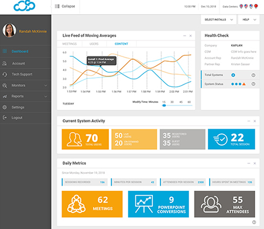Minimize the Live Feed panel
Viewport: 264px width, 229px height.
click(184, 36)
